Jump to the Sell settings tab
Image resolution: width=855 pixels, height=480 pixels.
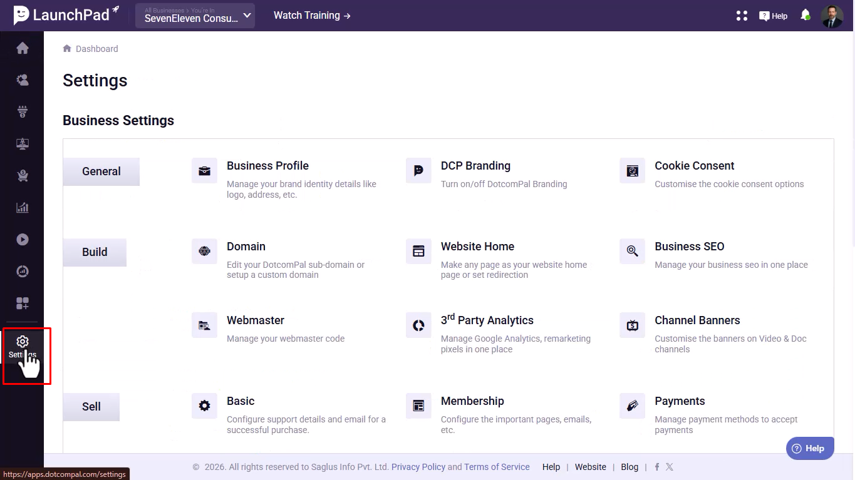coord(91,407)
